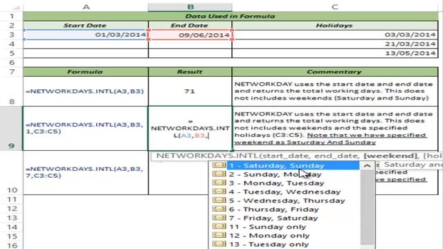Select row 6 header

pyautogui.click(x=12, y=62)
